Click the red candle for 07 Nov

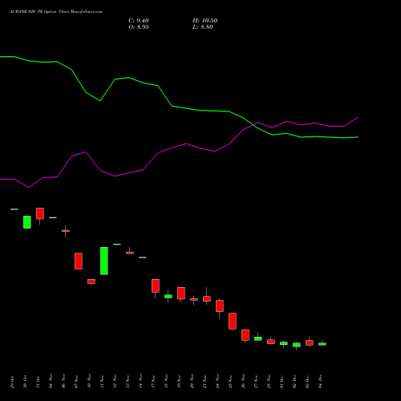click(x=79, y=261)
